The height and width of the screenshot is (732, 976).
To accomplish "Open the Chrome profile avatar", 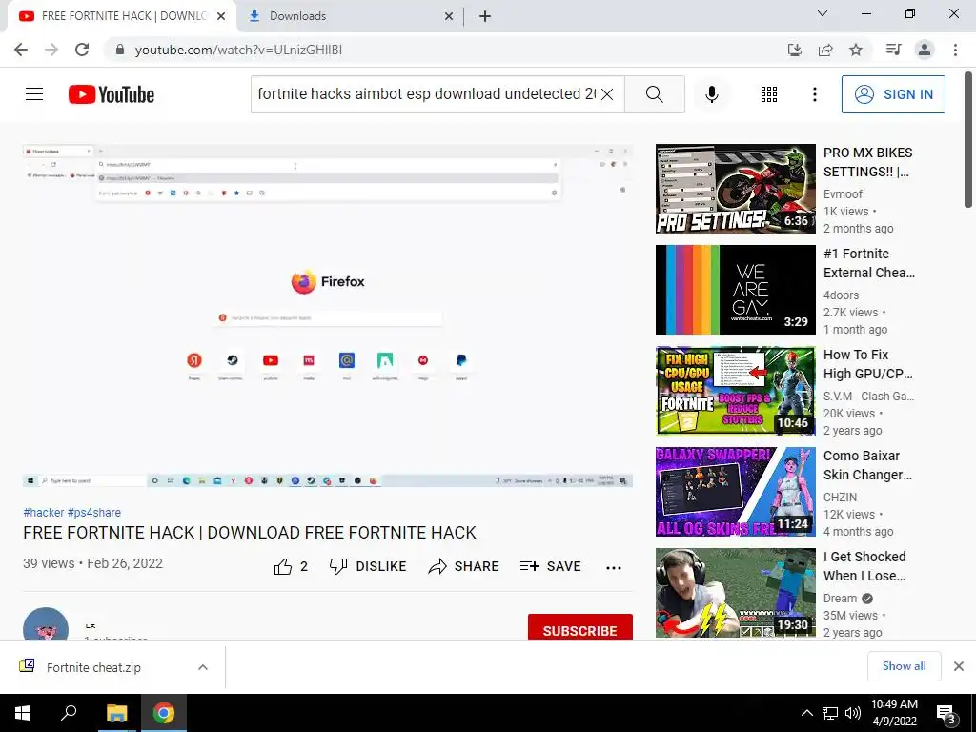I will (925, 50).
